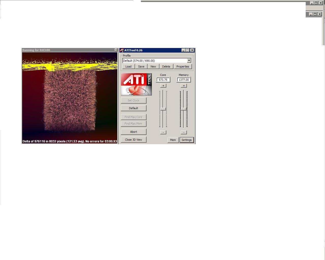Save the current profile
Image resolution: width=325 pixels, height=260 pixels.
(141, 67)
